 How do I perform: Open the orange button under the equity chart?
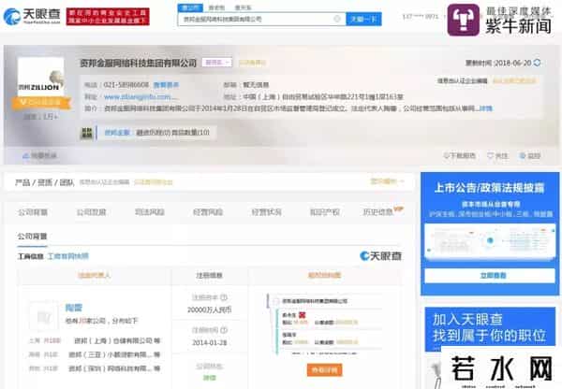point(324,370)
